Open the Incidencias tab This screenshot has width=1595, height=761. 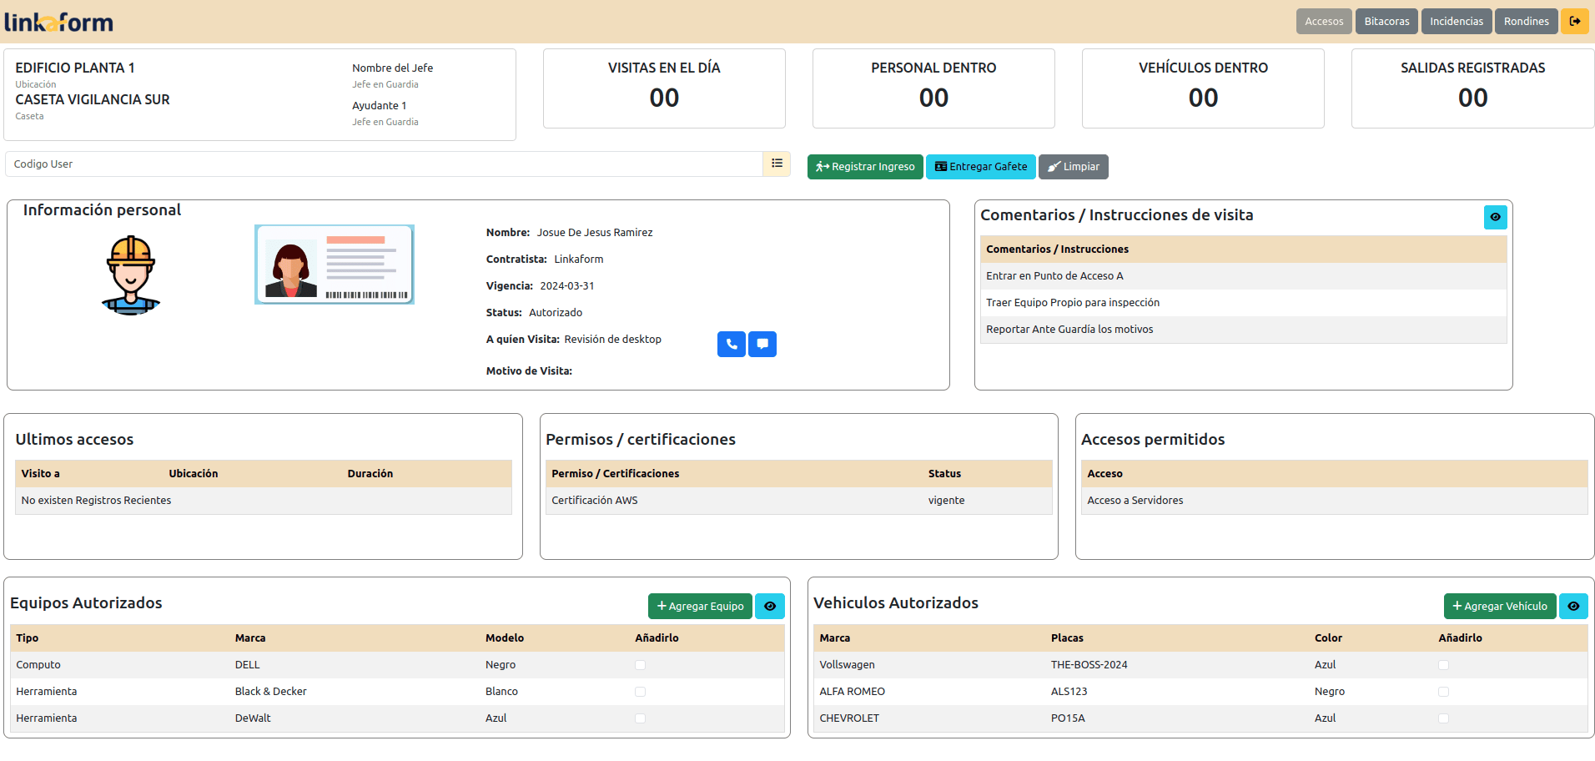1456,21
